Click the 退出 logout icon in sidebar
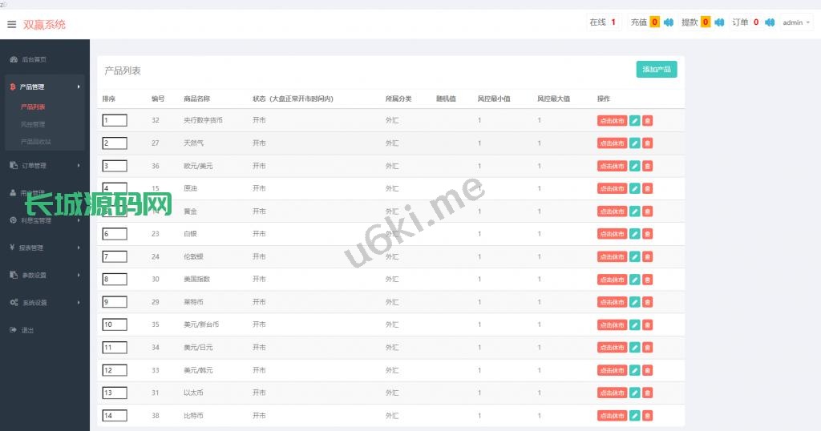This screenshot has width=821, height=431. [14, 330]
